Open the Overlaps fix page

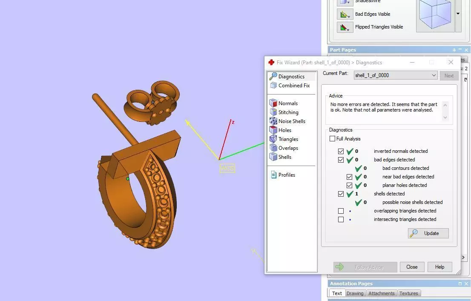[x=284, y=148]
